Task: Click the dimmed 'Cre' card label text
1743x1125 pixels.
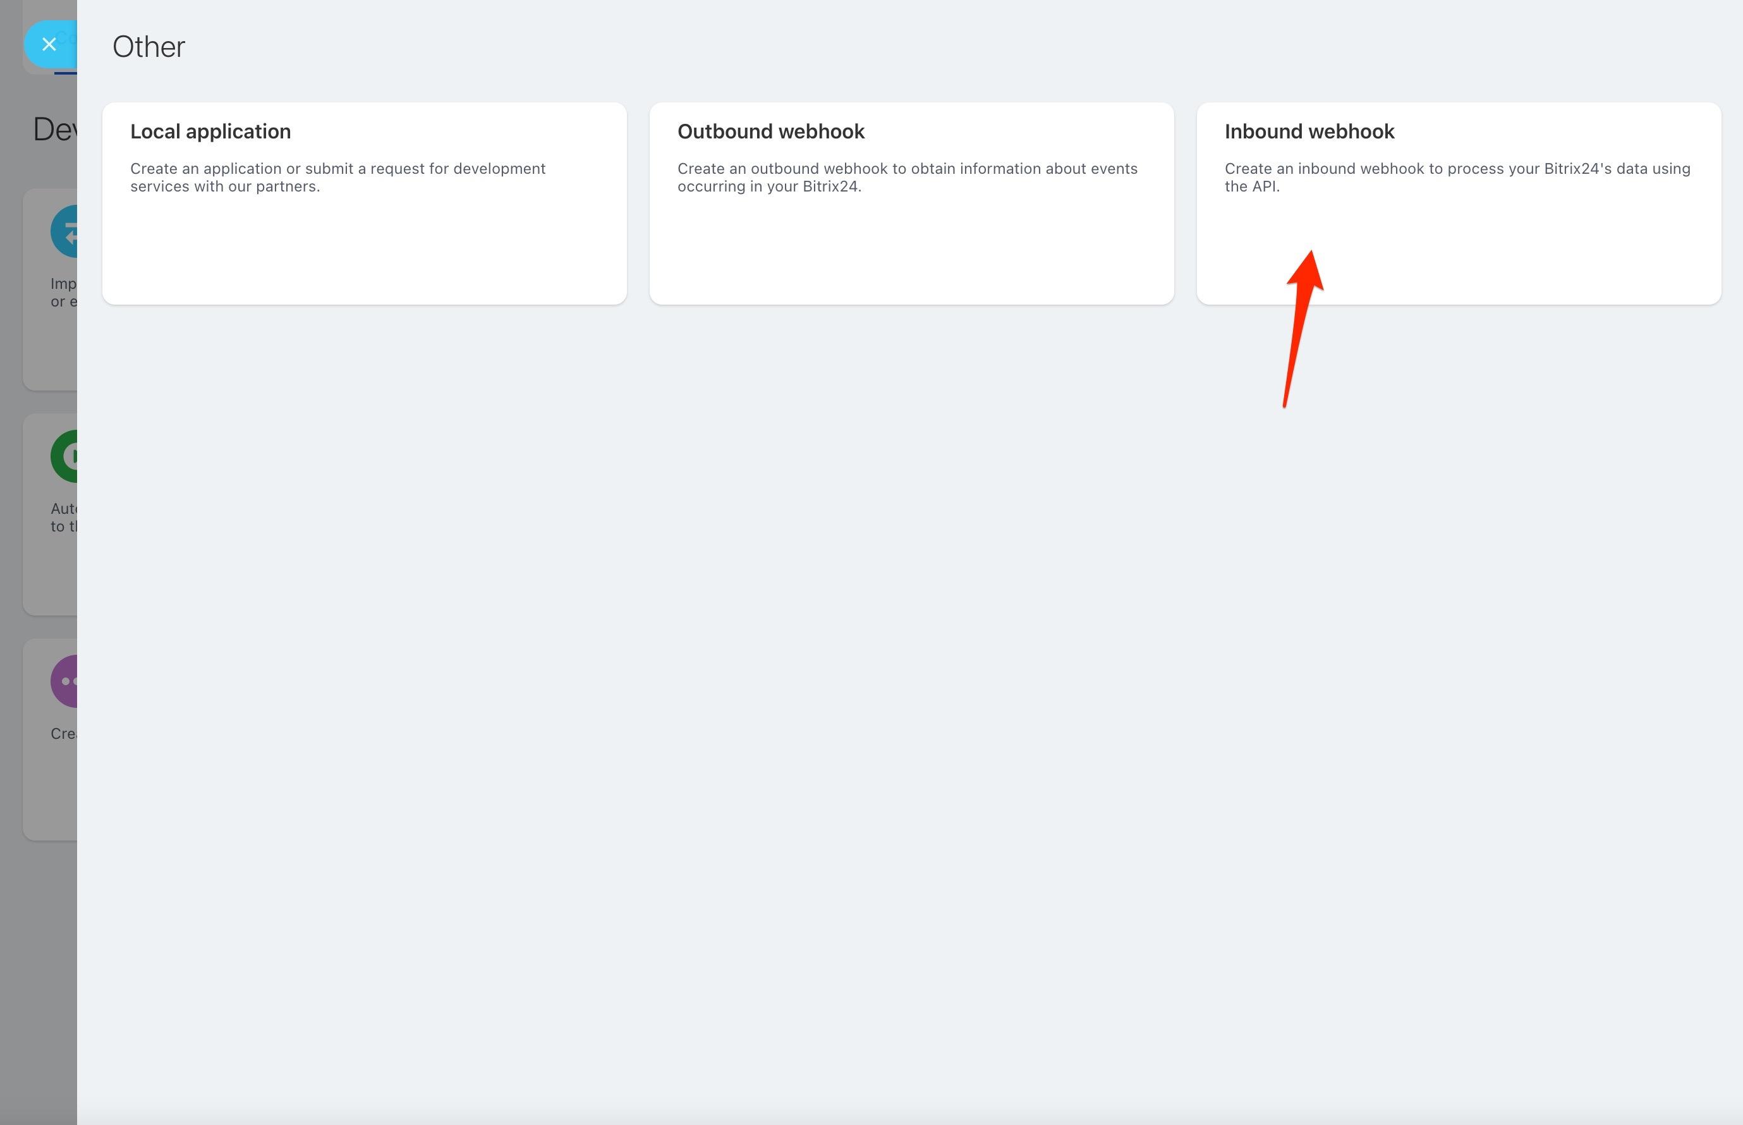Action: (x=63, y=734)
